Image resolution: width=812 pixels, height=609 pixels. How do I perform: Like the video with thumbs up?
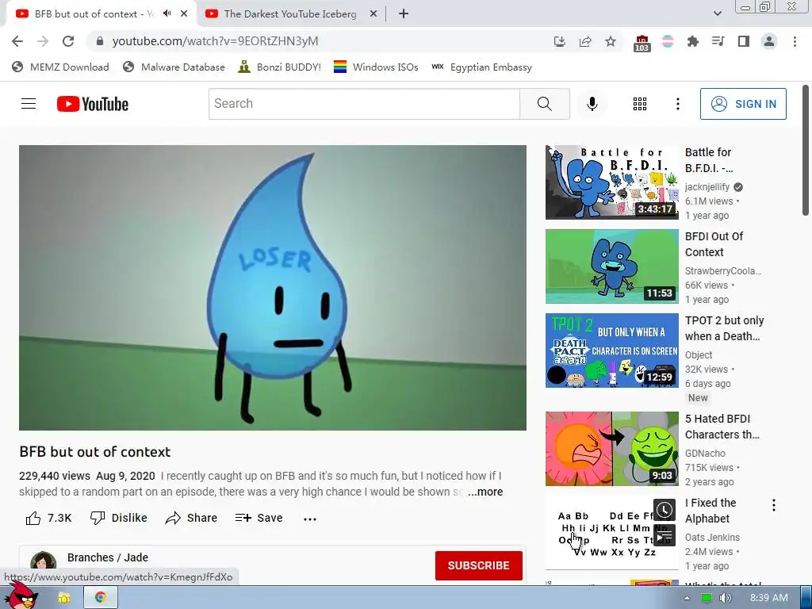[x=48, y=518]
